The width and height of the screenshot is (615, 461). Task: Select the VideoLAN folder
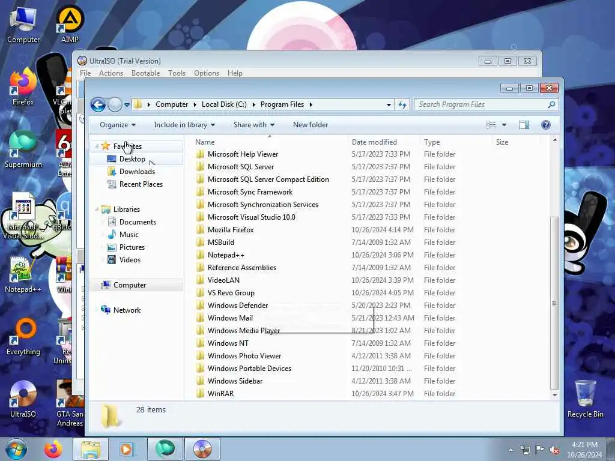[x=223, y=280]
